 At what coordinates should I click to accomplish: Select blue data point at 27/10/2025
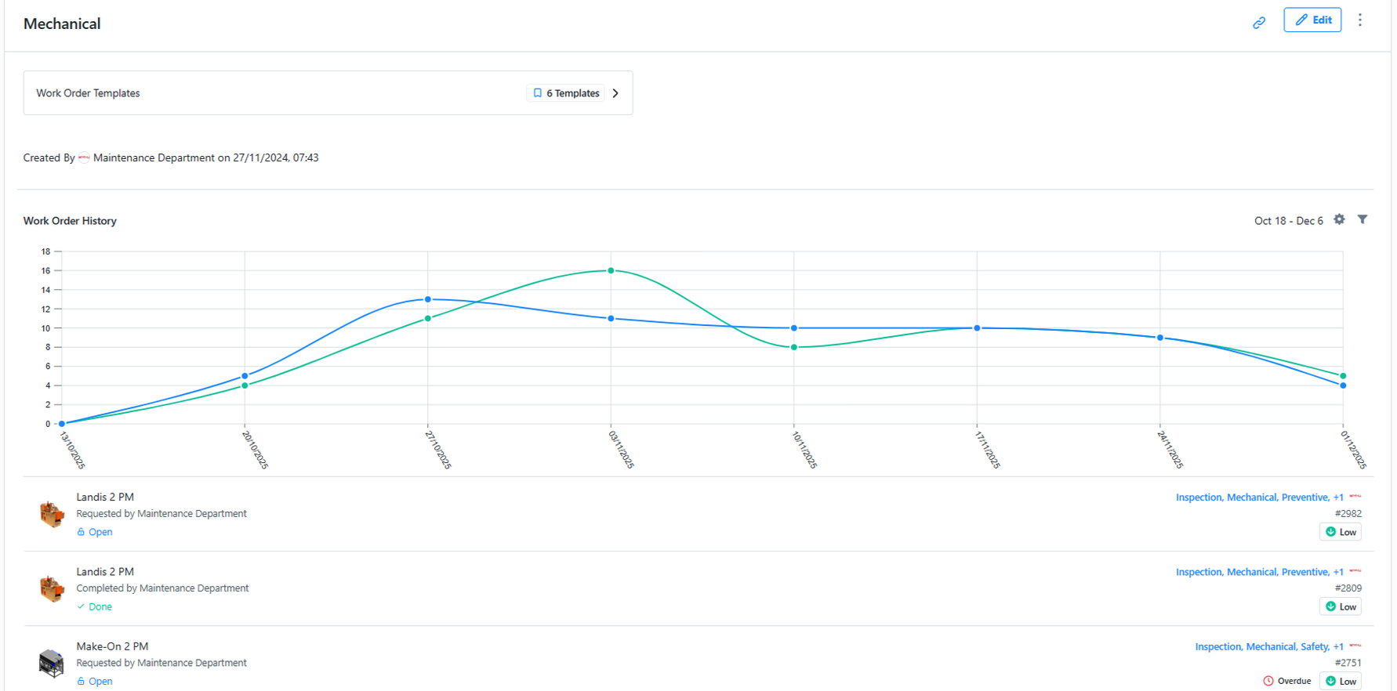(428, 299)
